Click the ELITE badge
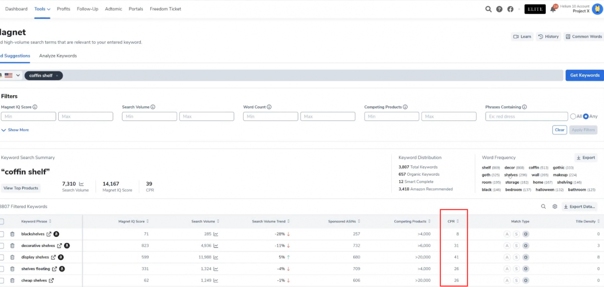The height and width of the screenshot is (287, 604). [535, 9]
